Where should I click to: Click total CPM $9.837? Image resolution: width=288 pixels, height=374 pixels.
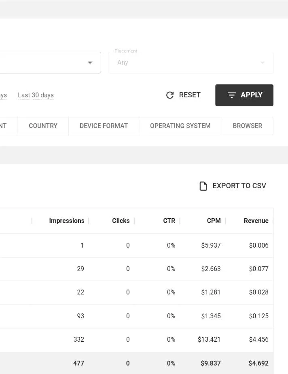[x=210, y=363]
